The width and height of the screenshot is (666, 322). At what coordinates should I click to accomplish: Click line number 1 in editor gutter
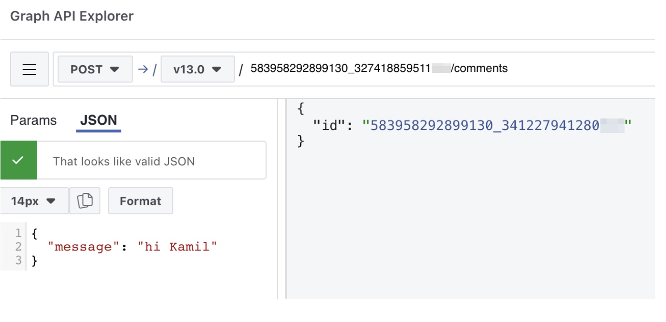point(18,233)
